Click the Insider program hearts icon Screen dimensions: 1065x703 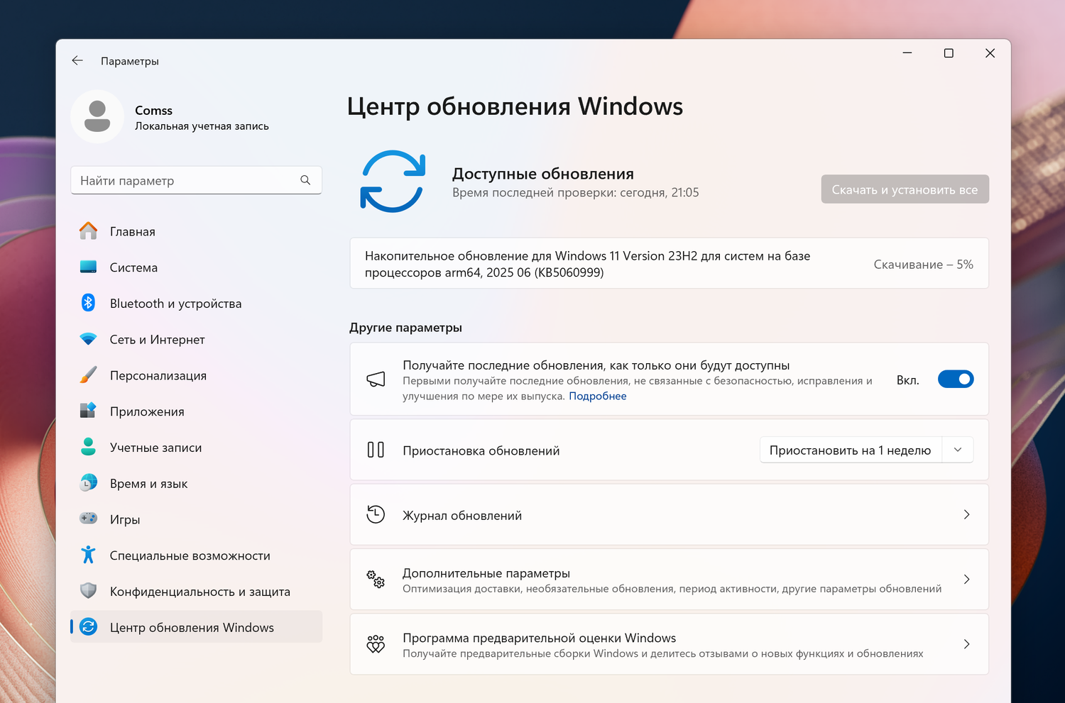[x=376, y=644]
